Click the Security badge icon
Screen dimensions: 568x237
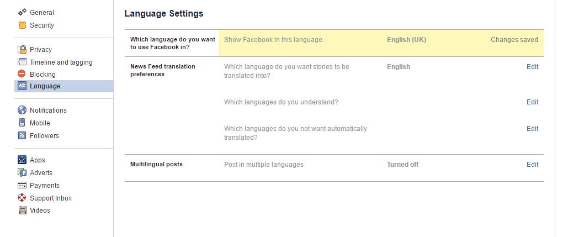click(22, 25)
